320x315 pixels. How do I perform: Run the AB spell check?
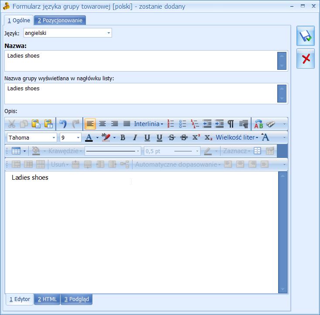click(x=259, y=124)
